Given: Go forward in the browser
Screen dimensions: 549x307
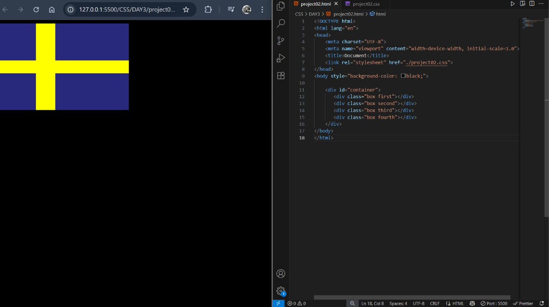Looking at the screenshot, I should coord(20,10).
